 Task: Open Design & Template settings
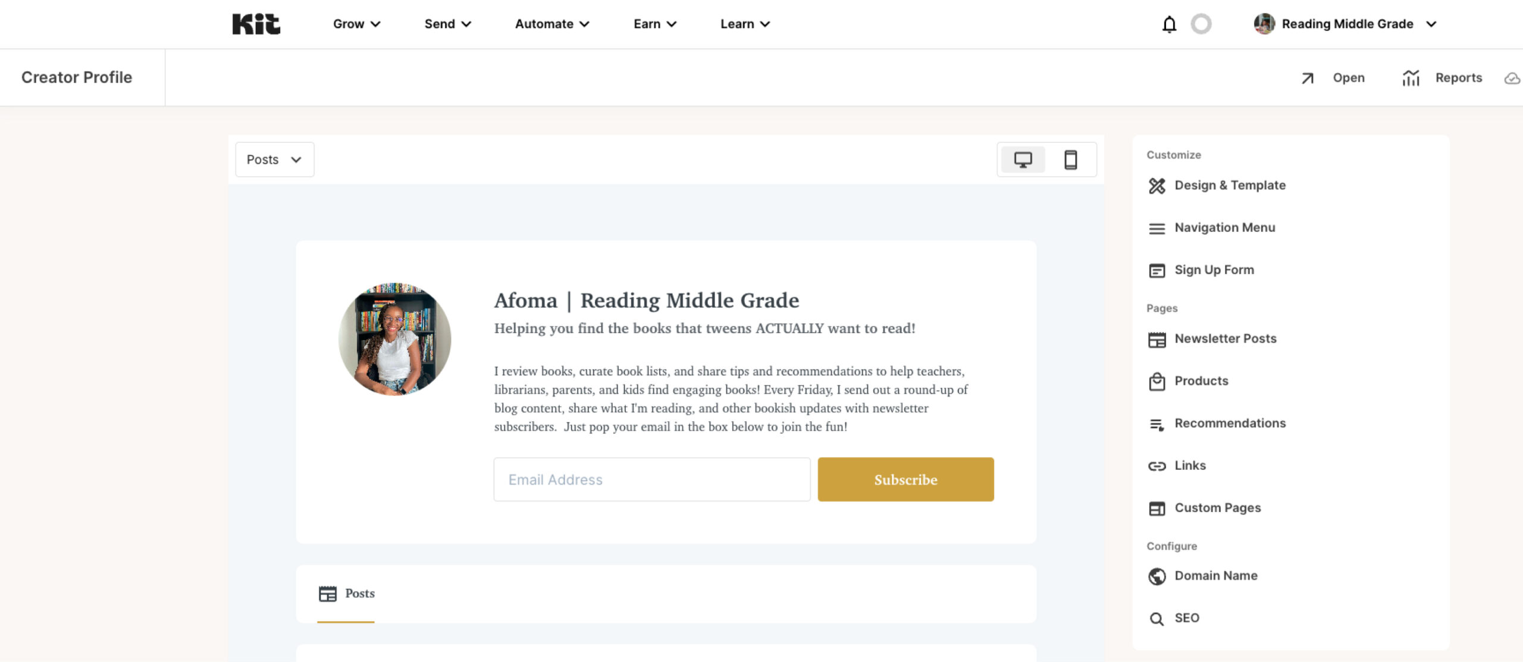coord(1229,186)
